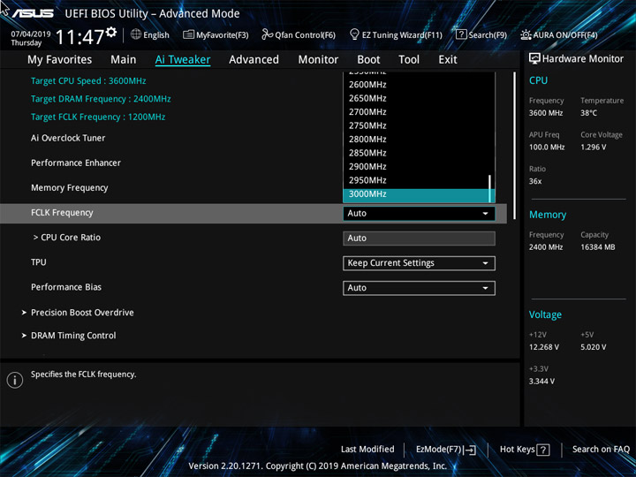Screen dimensions: 636x477
Task: Click the 11:47 clock time
Action: [x=79, y=37]
